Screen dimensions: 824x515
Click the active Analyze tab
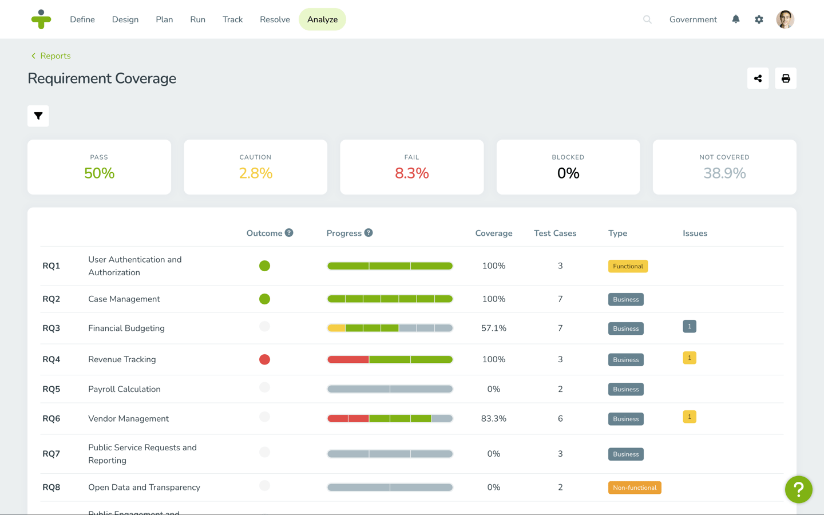(x=322, y=19)
